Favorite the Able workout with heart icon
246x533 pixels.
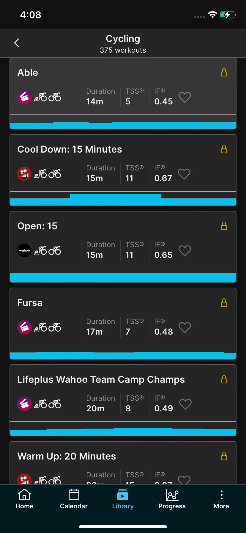pos(185,97)
